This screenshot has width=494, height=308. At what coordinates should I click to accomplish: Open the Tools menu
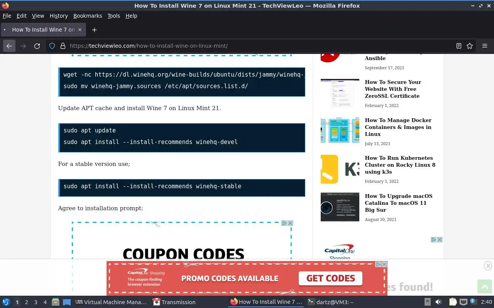pos(113,16)
